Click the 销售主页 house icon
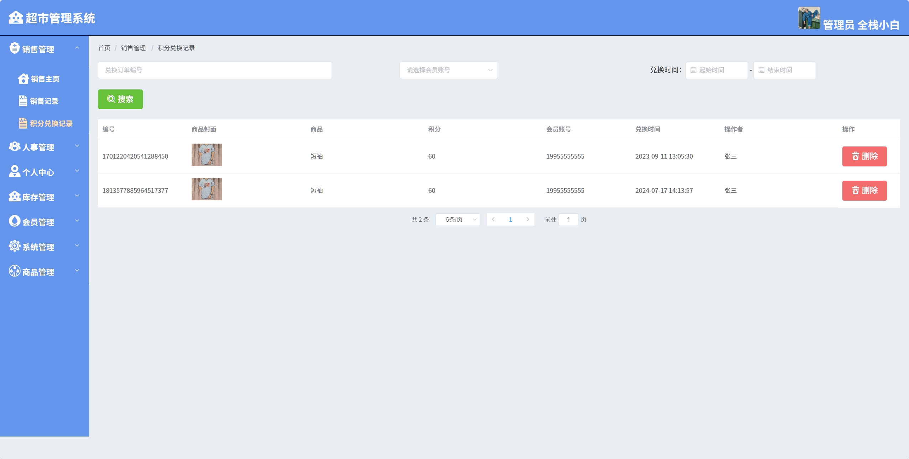Screen dimensions: 909x459 click(24, 79)
